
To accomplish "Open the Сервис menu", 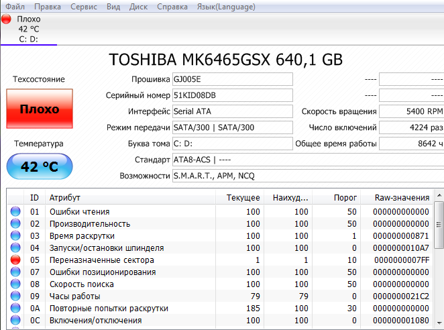I will coord(84,7).
